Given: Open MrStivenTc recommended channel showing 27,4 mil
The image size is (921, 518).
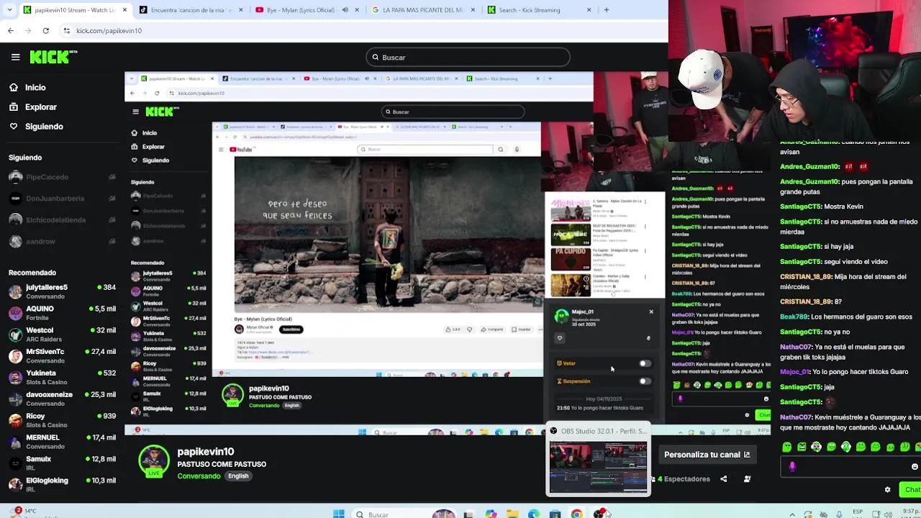Looking at the screenshot, I should point(61,356).
